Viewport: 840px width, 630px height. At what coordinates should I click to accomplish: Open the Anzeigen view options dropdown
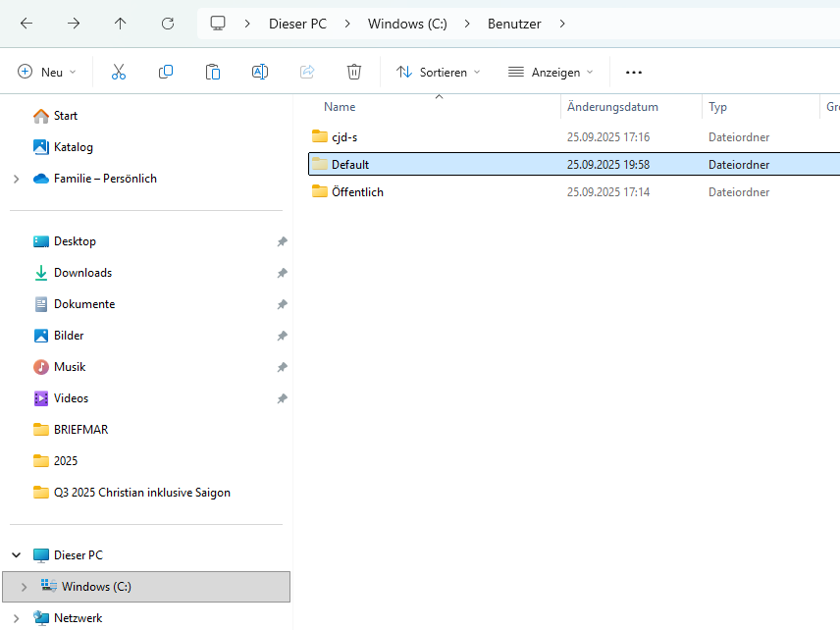(x=551, y=72)
